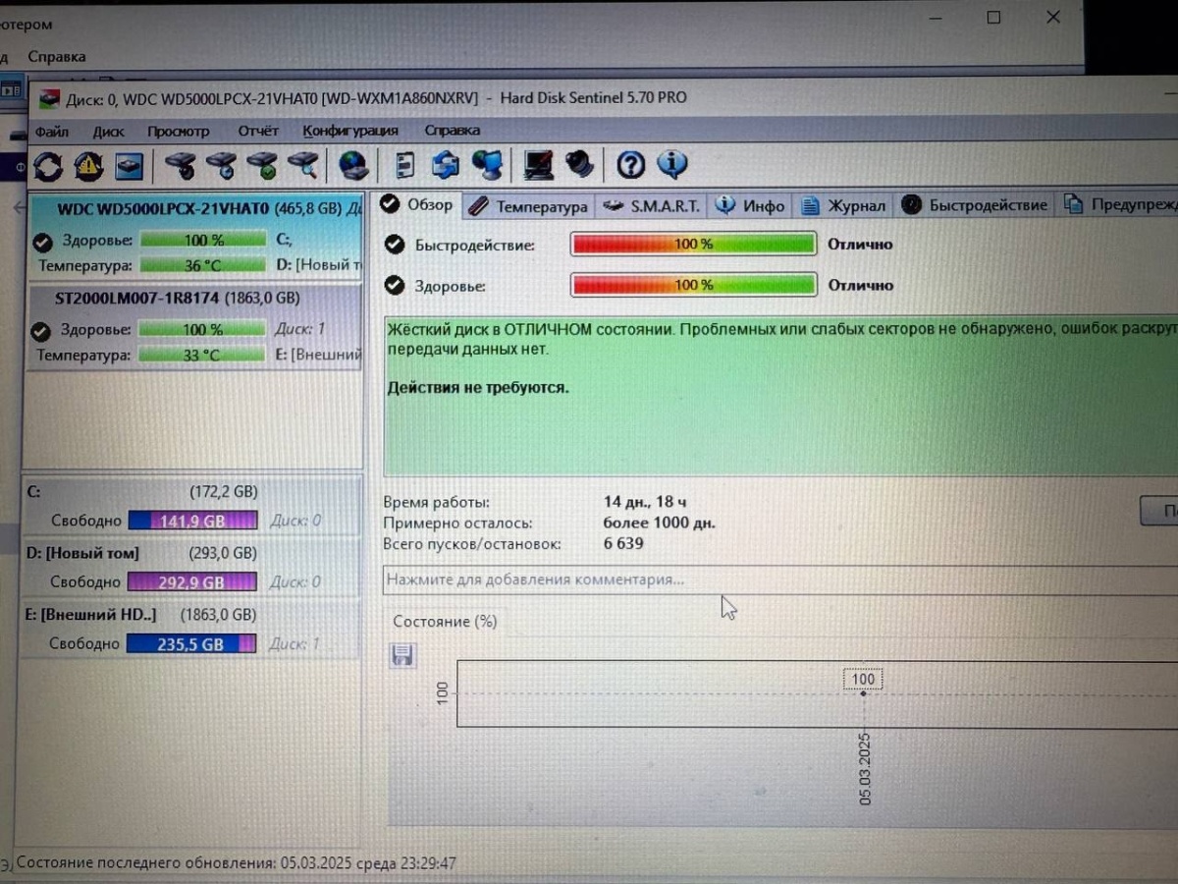Click the laptop screen toolbar icon
This screenshot has height=884, width=1178.
(538, 165)
